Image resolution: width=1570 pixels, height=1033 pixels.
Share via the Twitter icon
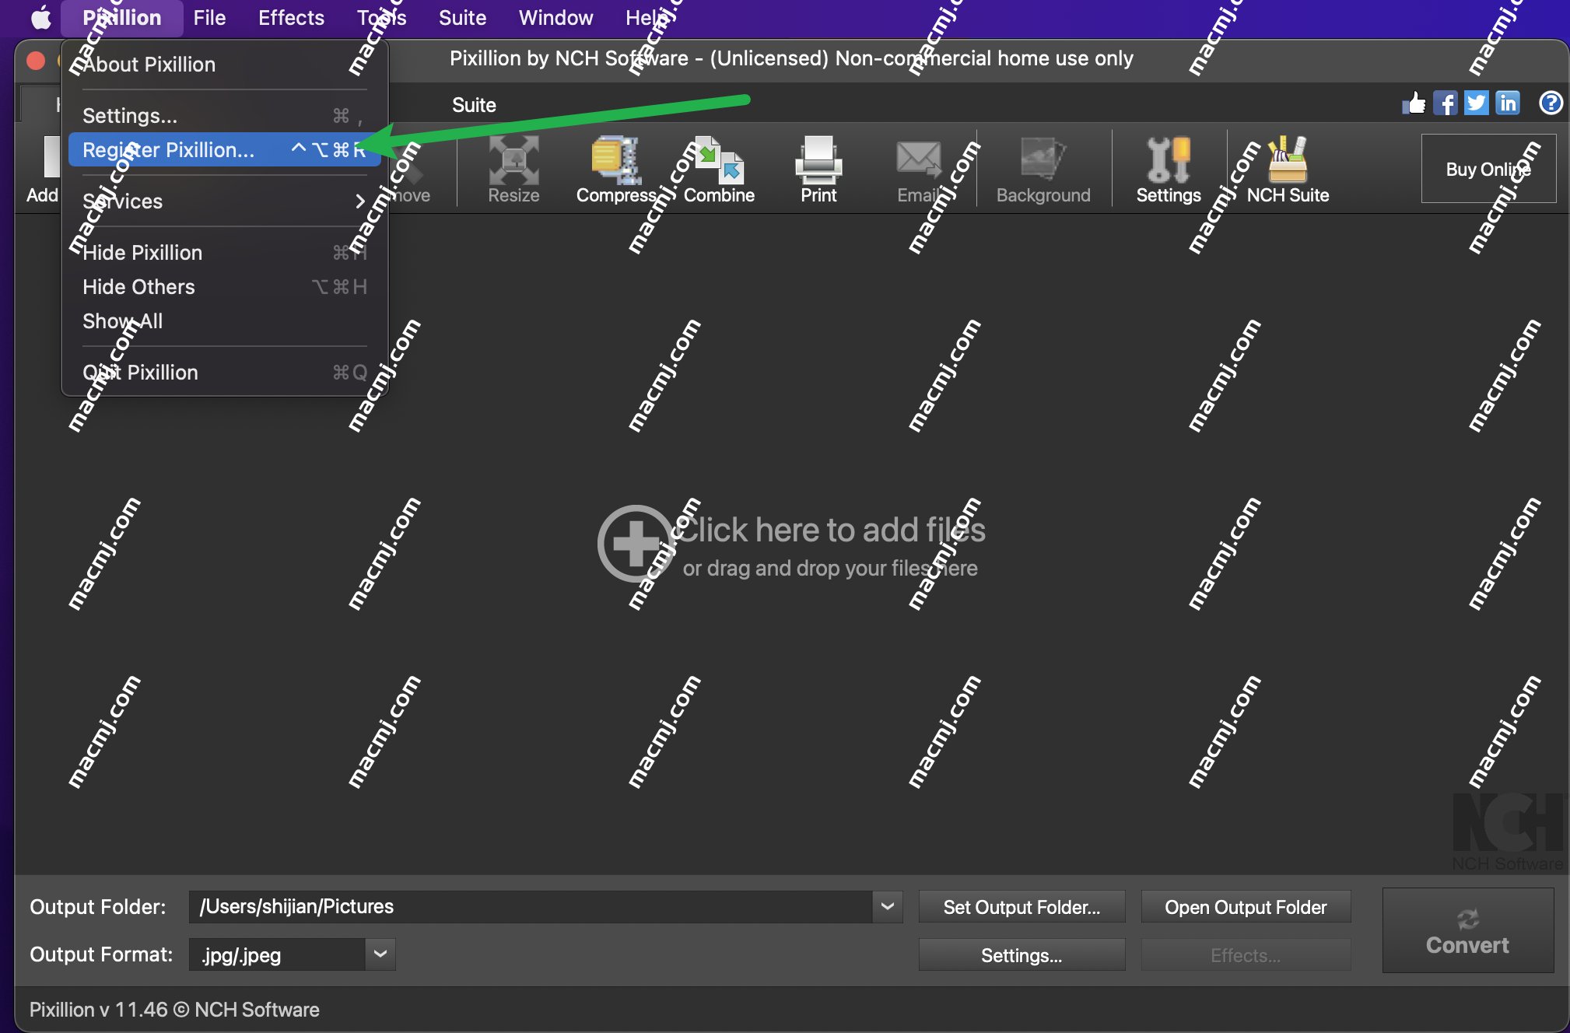1476,103
